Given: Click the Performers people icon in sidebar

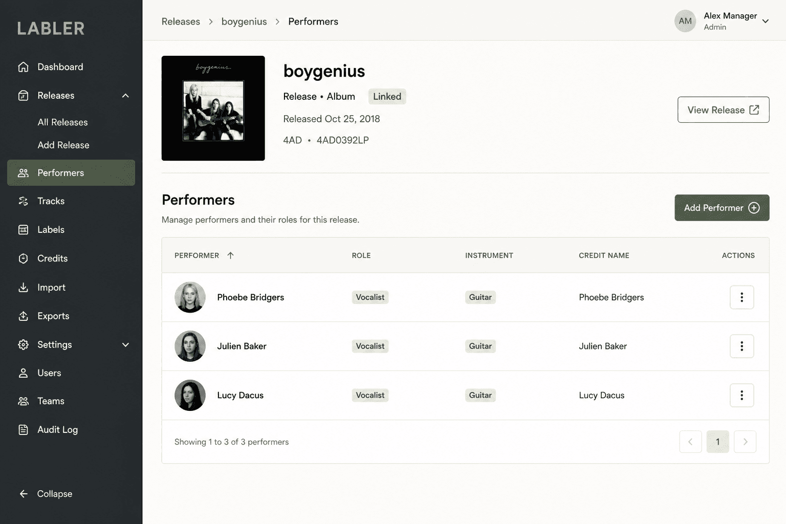Looking at the screenshot, I should pyautogui.click(x=23, y=173).
